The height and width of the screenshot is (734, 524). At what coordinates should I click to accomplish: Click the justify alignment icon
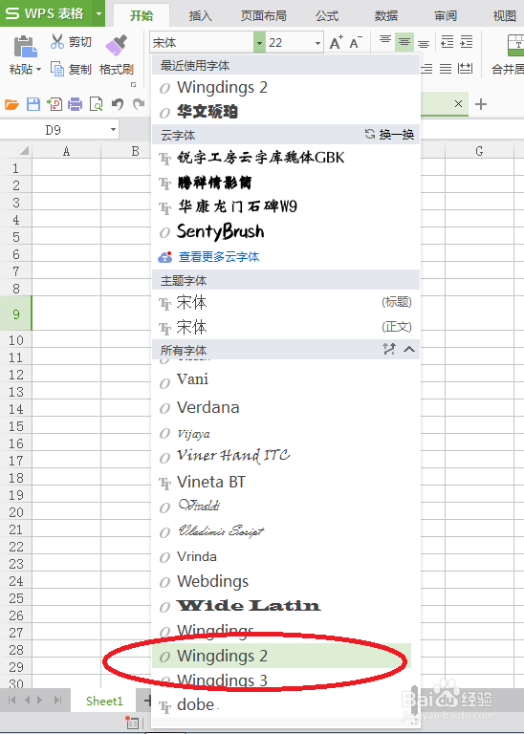(446, 69)
